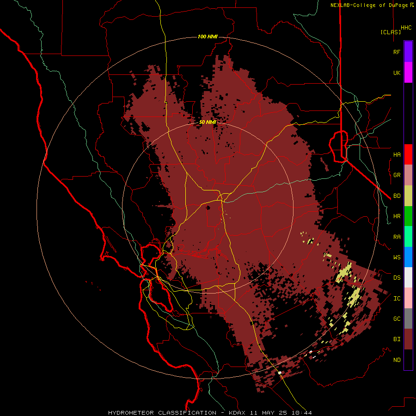Select the BD yellow legend swatch
Image resolution: width=416 pixels, height=416 pixels.
coord(408,196)
